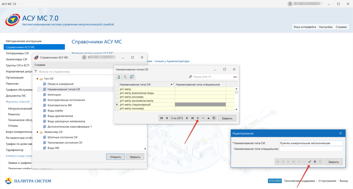Click into Наименование типа специальное input field
The width and height of the screenshot is (353, 189).
[x=311, y=149]
